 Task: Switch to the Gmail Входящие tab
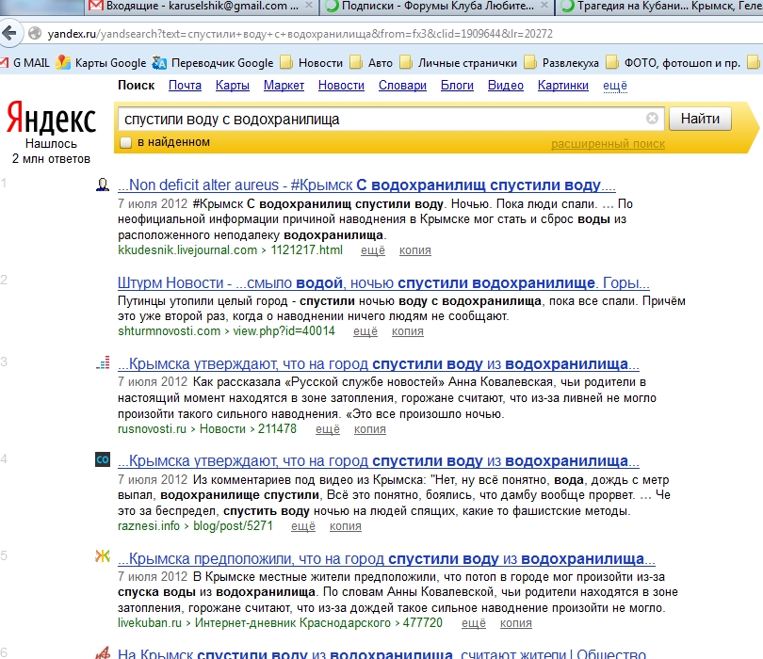click(x=198, y=7)
